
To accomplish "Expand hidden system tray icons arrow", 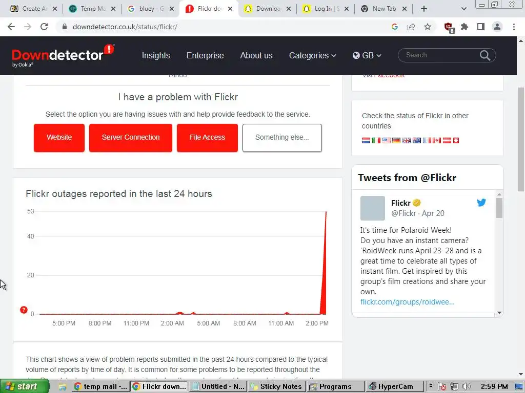I will [x=431, y=386].
